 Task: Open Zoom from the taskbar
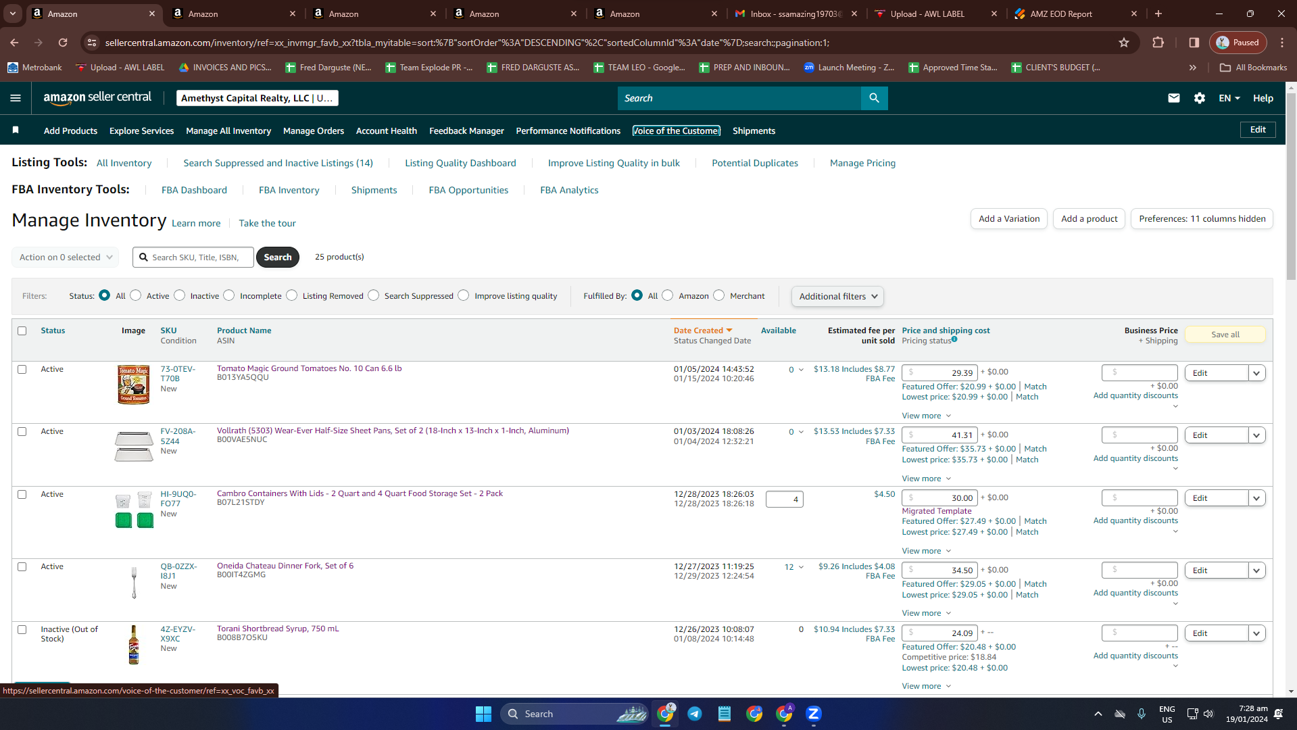coord(814,714)
